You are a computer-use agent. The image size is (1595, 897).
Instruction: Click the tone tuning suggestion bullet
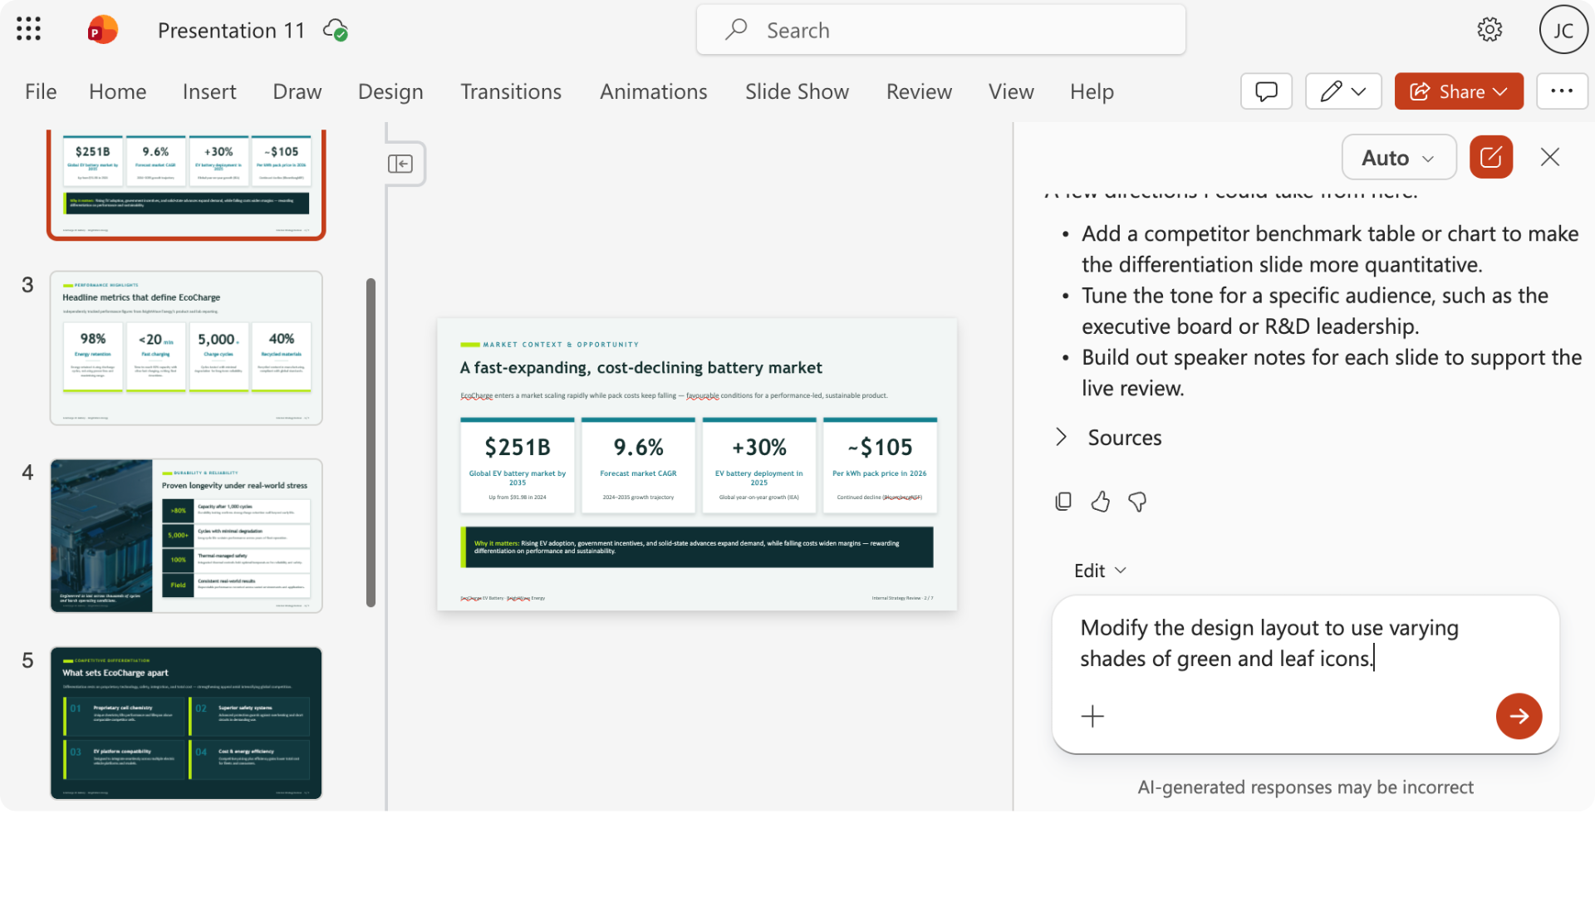tap(1314, 311)
